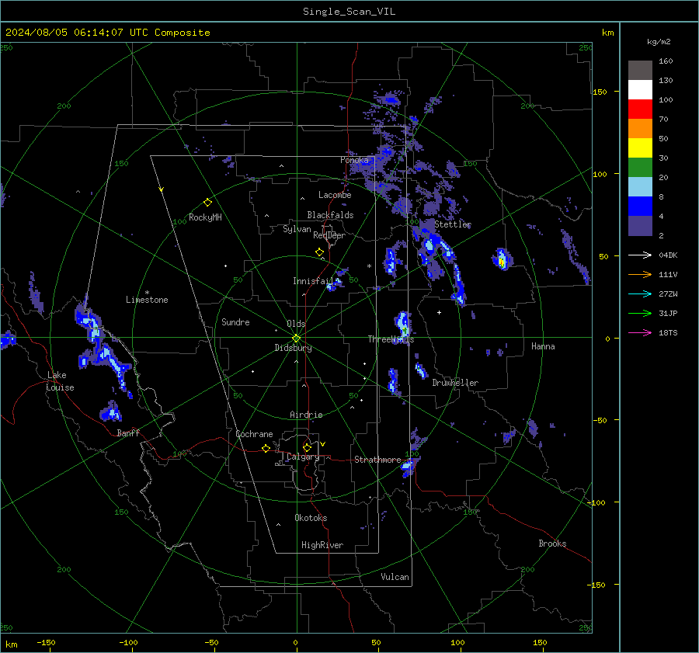Click the gray 130-160 kg/m2 color swatch
699x653 pixels.
[640, 71]
